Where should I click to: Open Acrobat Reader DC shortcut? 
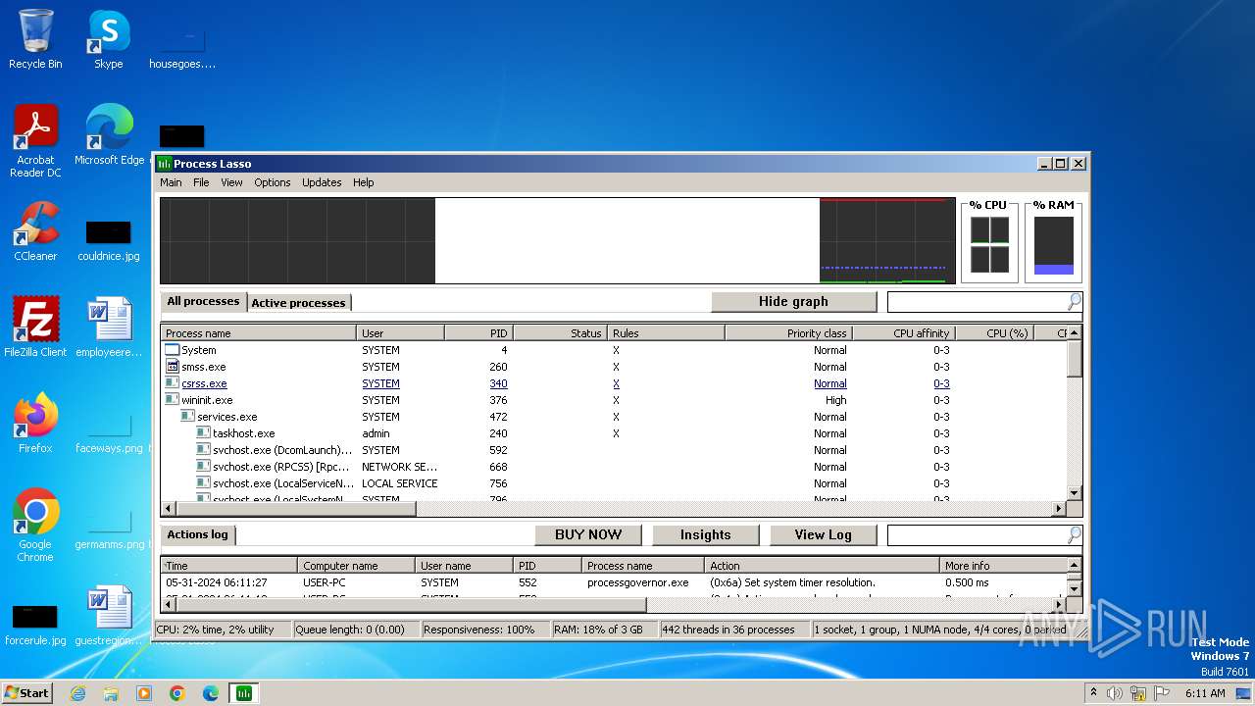pyautogui.click(x=35, y=141)
